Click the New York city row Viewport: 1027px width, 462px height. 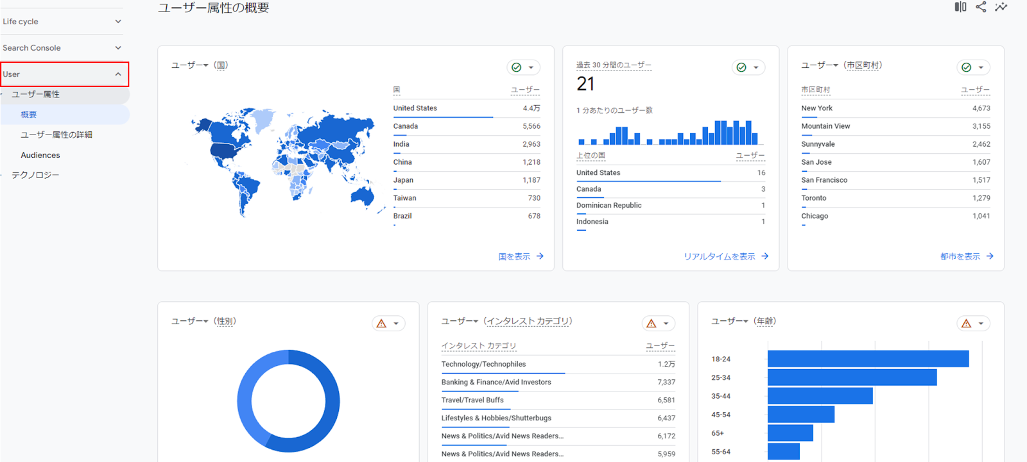(x=895, y=108)
